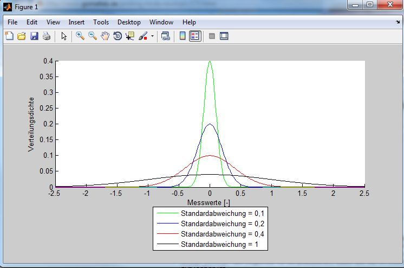This screenshot has width=404, height=268.
Task: Save the figure using disk icon
Action: pyautogui.click(x=34, y=36)
